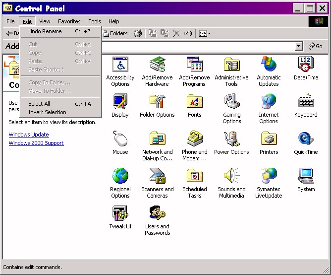Open the Tools menu
Viewport: 331px width, 275px height.
[95, 21]
